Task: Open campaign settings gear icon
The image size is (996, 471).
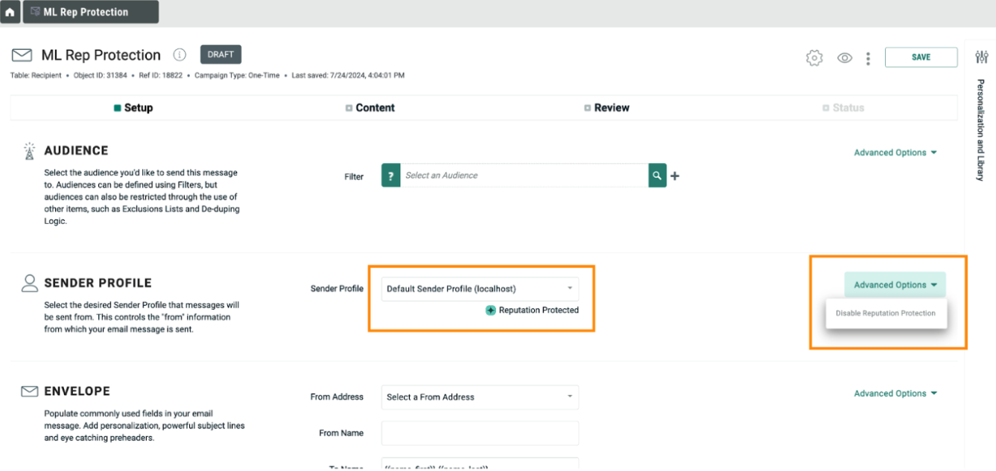Action: pyautogui.click(x=814, y=58)
